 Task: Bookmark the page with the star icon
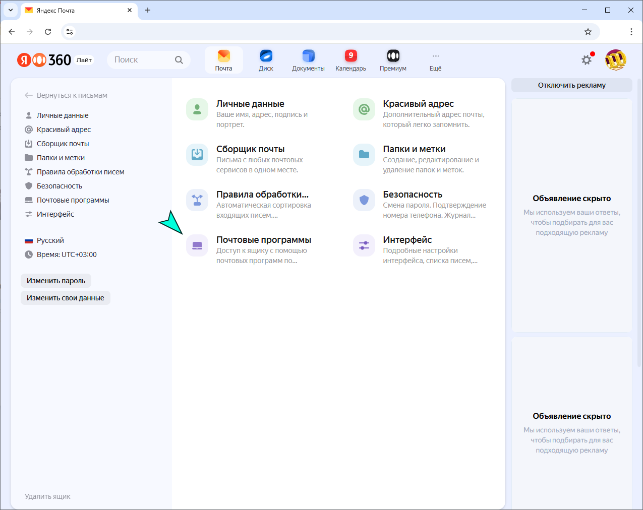point(588,31)
